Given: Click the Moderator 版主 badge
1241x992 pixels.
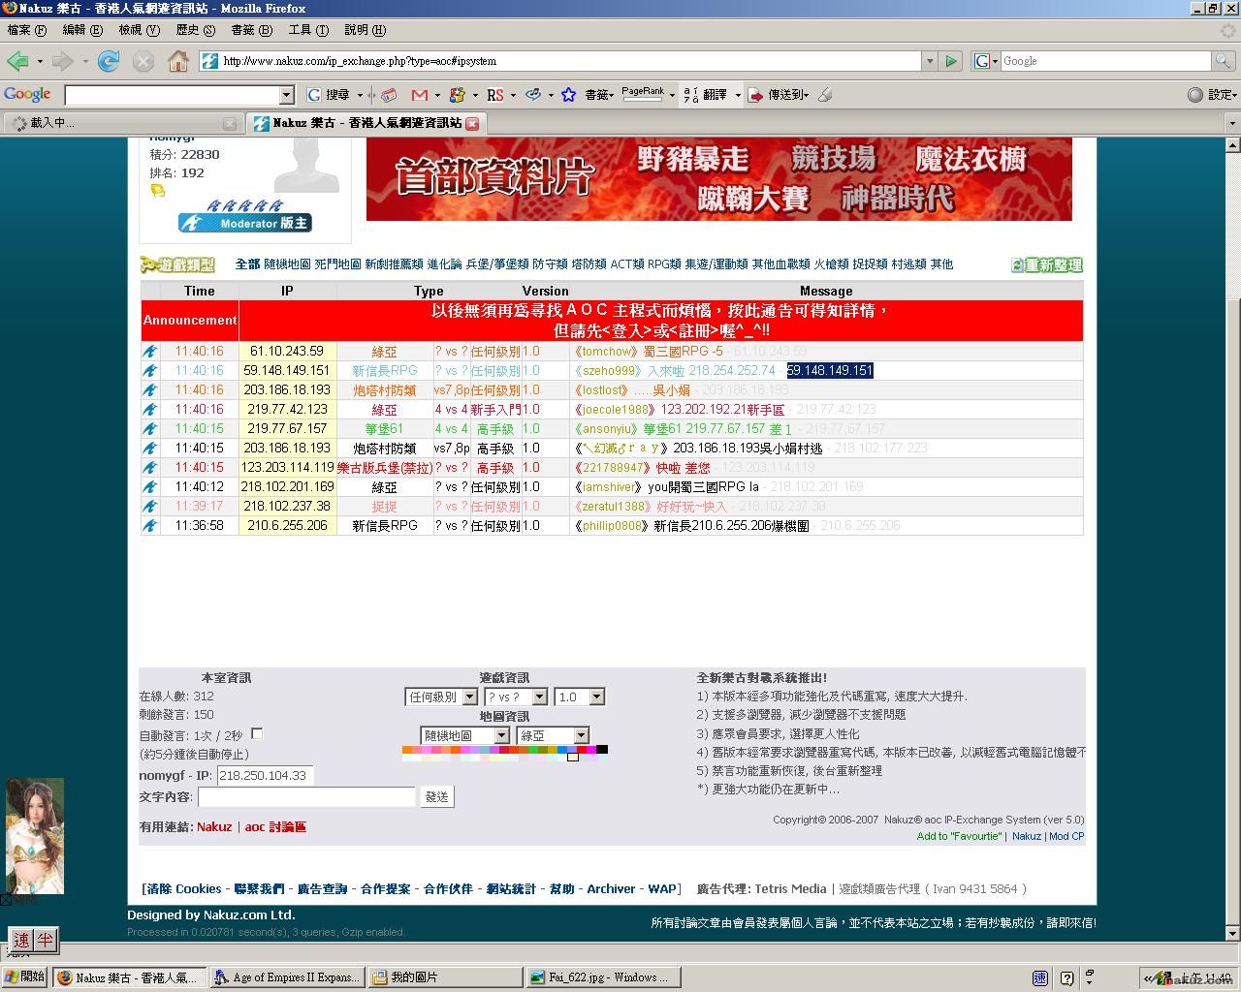Looking at the screenshot, I should click(x=244, y=223).
